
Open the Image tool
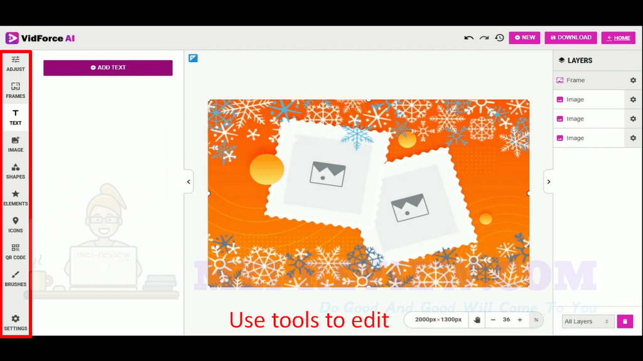[16, 144]
